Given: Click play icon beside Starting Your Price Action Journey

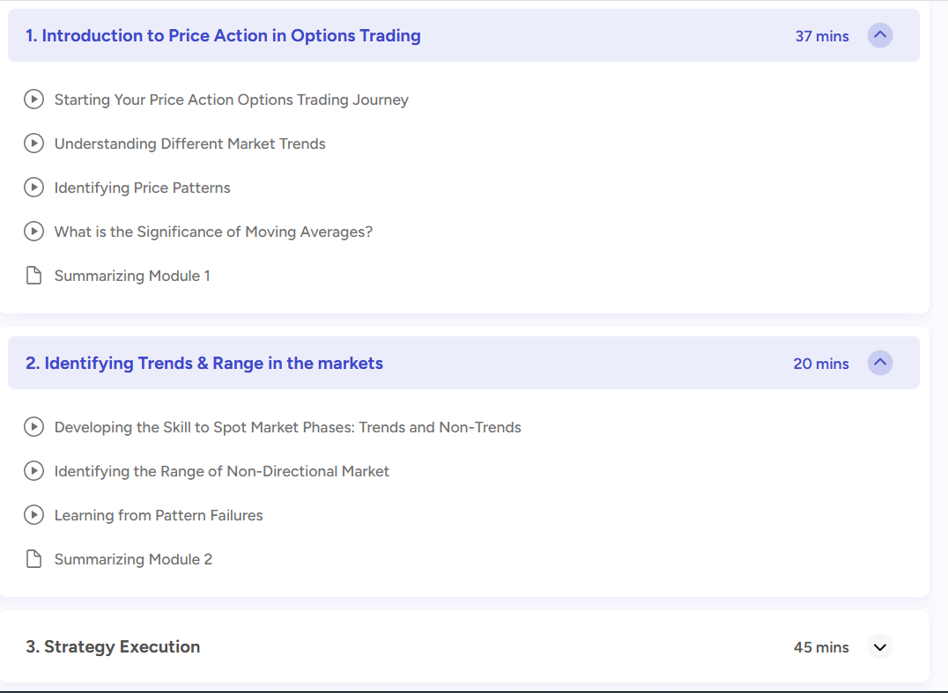Looking at the screenshot, I should point(33,100).
